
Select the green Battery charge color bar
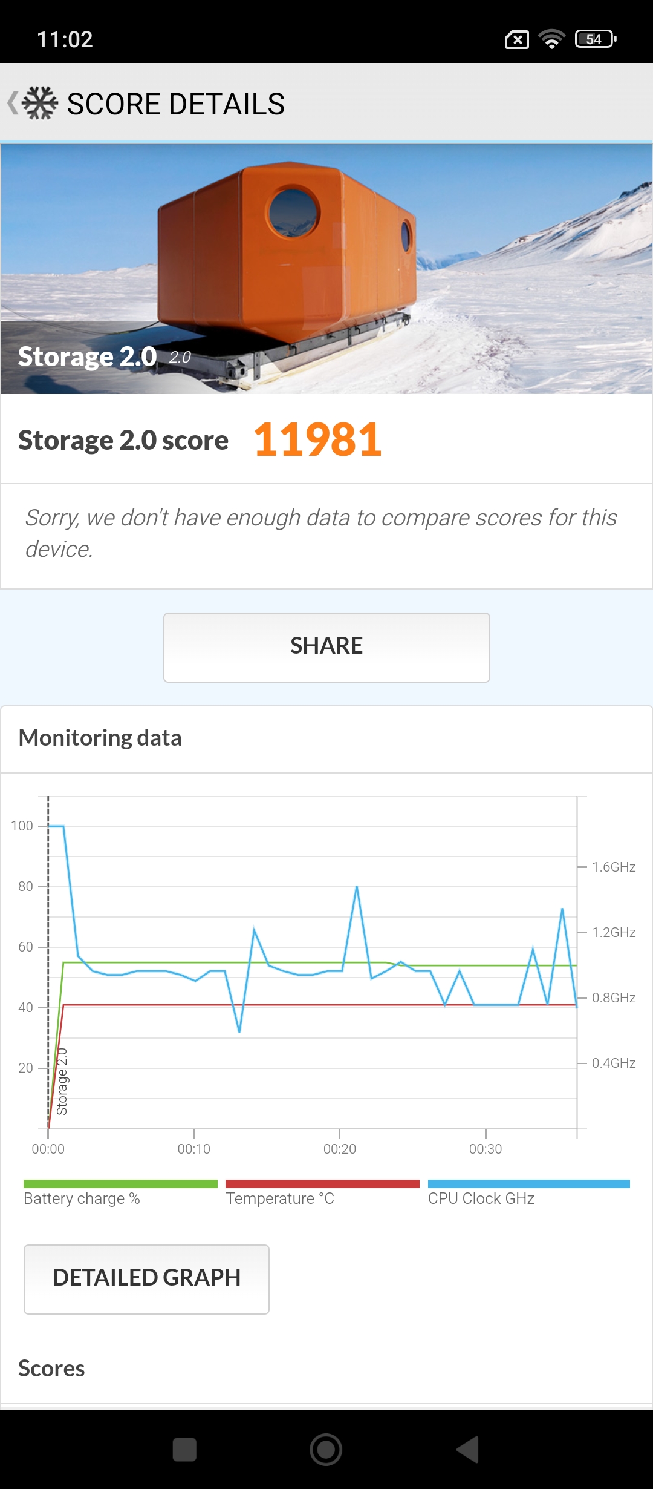point(120,1183)
